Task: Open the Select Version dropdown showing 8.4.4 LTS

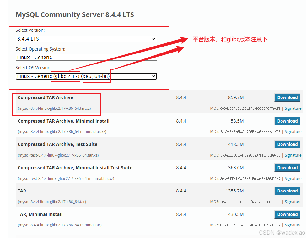Action: point(86,39)
